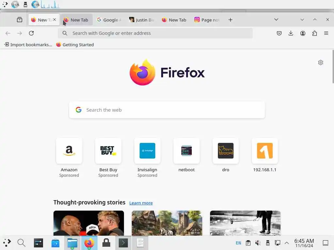Open the terminal taskbar icon
This screenshot has height=250, width=334.
click(123, 243)
